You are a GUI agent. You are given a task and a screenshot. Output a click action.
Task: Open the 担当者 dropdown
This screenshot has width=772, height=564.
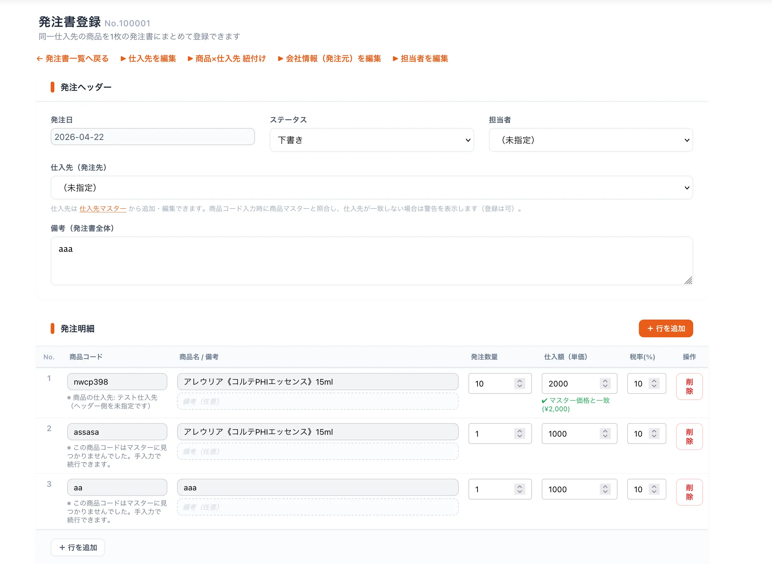(591, 140)
